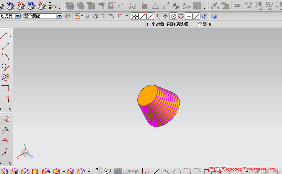Select the 1.00 no-tolerance dimension style
Image resolution: width=282 pixels, height=174 pixels.
pyautogui.click(x=238, y=6)
